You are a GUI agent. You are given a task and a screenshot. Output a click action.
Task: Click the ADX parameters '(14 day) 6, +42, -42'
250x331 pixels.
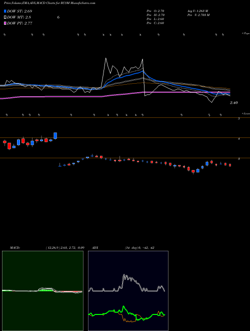click(139, 248)
